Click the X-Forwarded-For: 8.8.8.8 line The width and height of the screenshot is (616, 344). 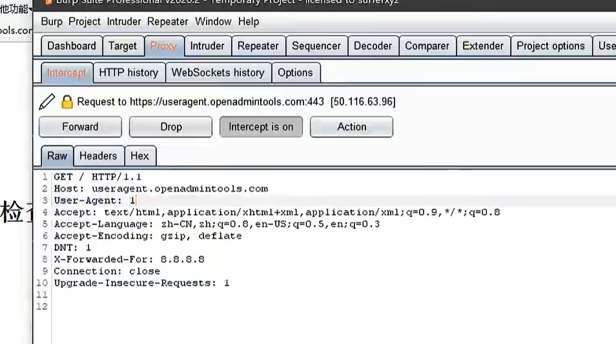click(129, 259)
